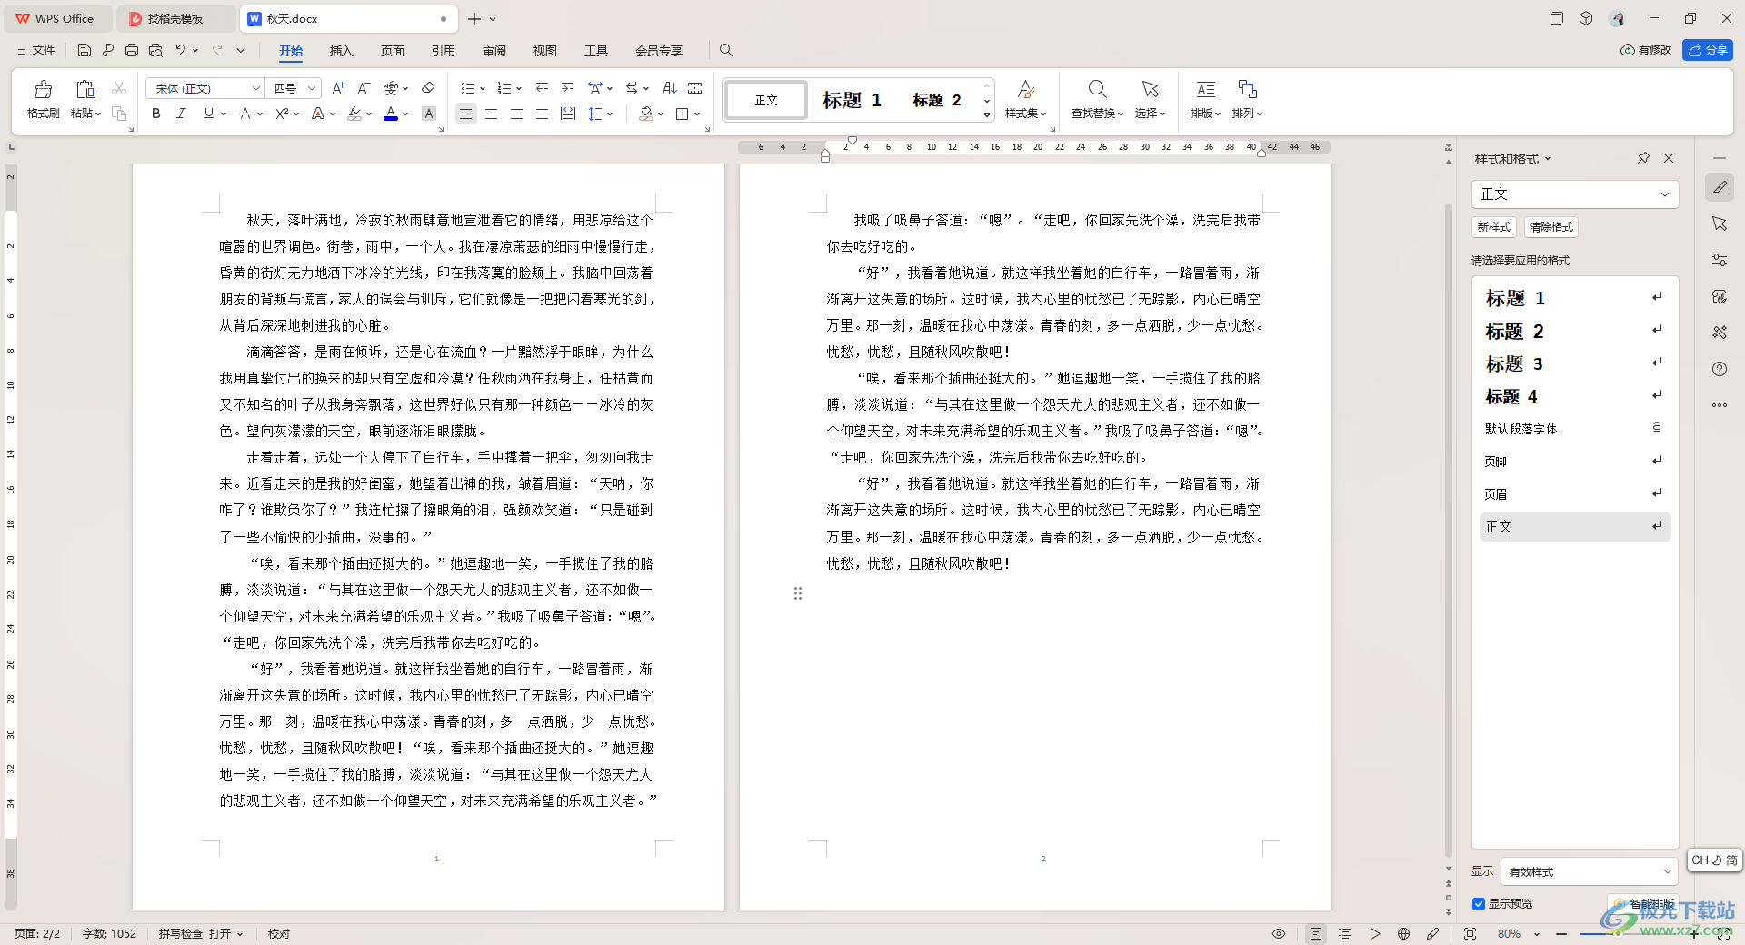Viewport: 1745px width, 945px height.
Task: Switch to outline view in status bar
Action: pos(1345,933)
